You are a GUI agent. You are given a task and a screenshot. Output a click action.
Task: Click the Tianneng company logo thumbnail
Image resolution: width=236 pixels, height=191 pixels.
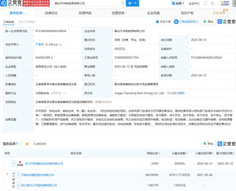point(20,164)
